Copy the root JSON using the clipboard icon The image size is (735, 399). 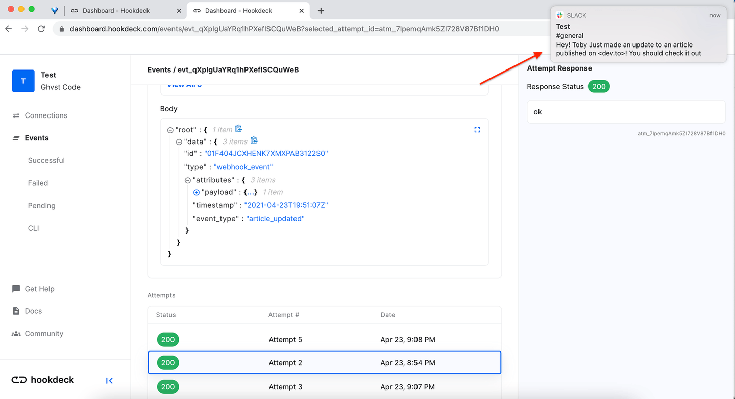(x=238, y=129)
